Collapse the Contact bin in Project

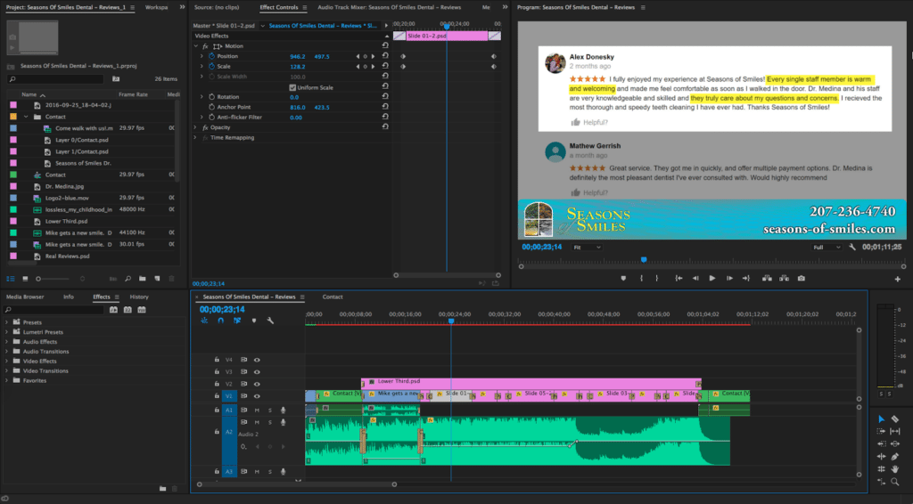(26, 117)
